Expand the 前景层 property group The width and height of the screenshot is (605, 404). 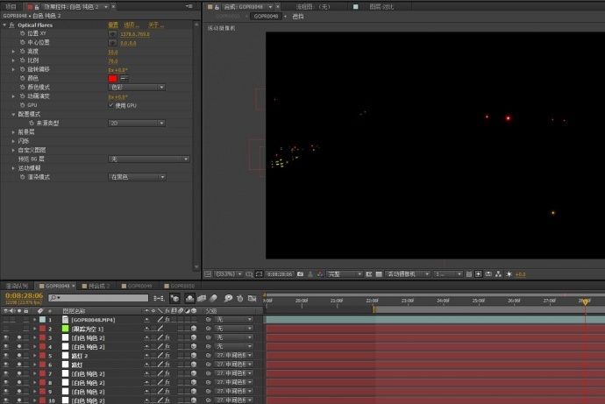(13, 131)
